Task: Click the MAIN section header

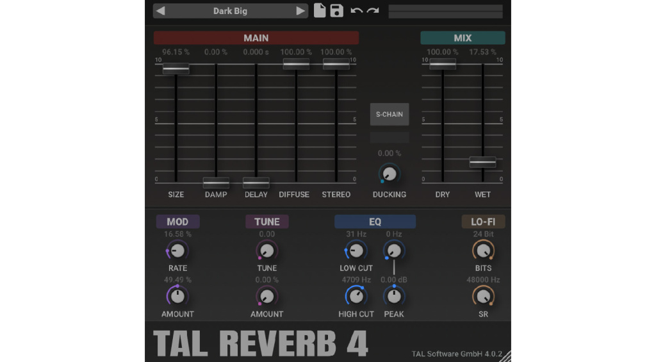Action: coord(256,38)
